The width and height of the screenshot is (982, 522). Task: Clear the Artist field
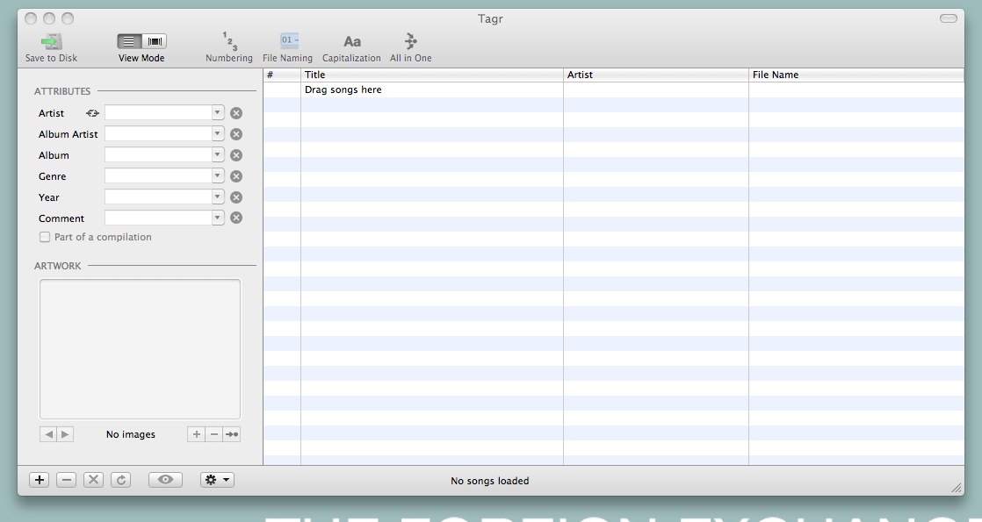[236, 113]
